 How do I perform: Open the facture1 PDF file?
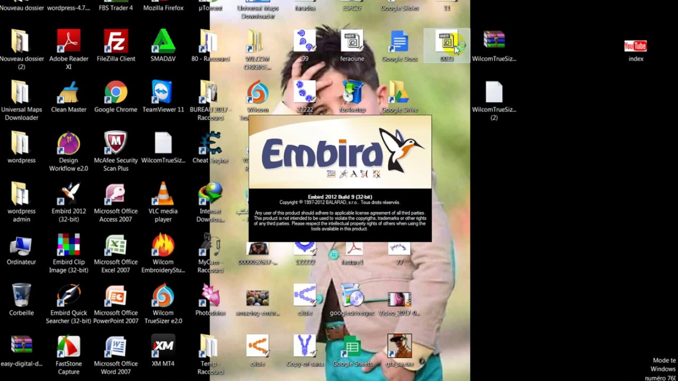pyautogui.click(x=352, y=253)
